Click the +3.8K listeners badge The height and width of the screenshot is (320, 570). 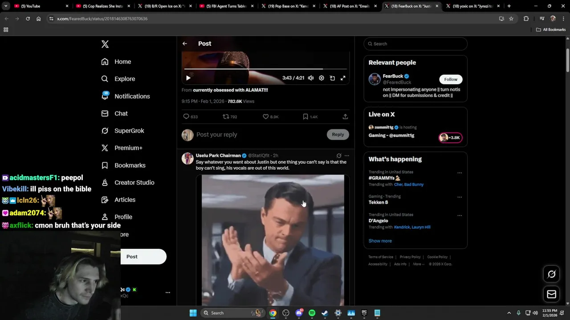coord(450,138)
